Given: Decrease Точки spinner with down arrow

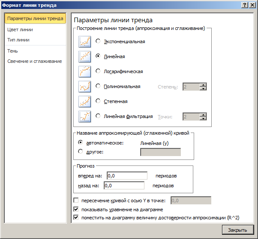Looking at the screenshot, I should pyautogui.click(x=203, y=118).
